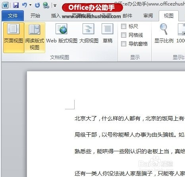Click the line starting 局级干部
The image size is (185, 177).
point(130,135)
